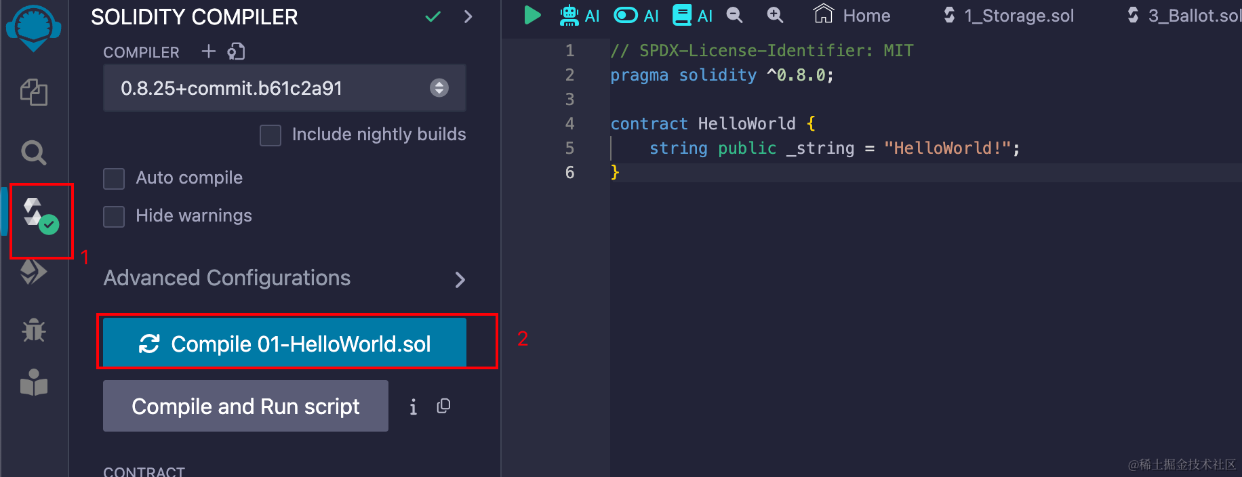1242x477 pixels.
Task: Click the HelloWorld contract name in code
Action: (x=746, y=123)
